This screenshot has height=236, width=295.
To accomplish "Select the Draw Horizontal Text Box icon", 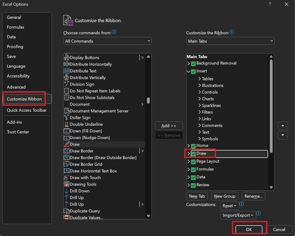I will 66,171.
